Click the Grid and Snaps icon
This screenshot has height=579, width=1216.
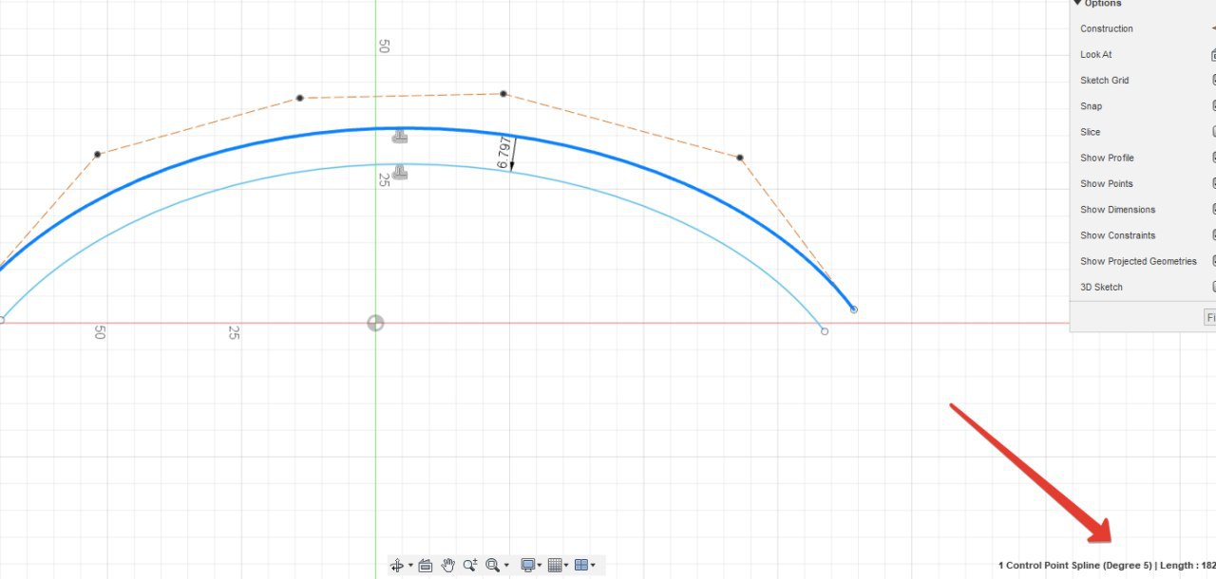[556, 565]
